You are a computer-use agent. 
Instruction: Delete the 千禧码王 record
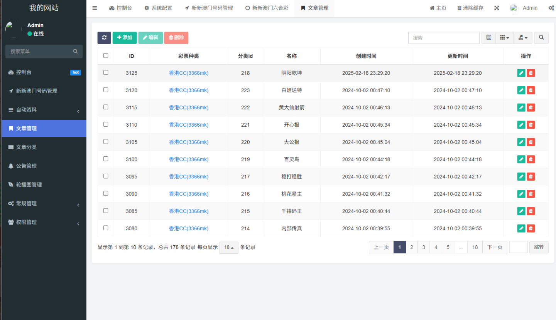pos(531,211)
